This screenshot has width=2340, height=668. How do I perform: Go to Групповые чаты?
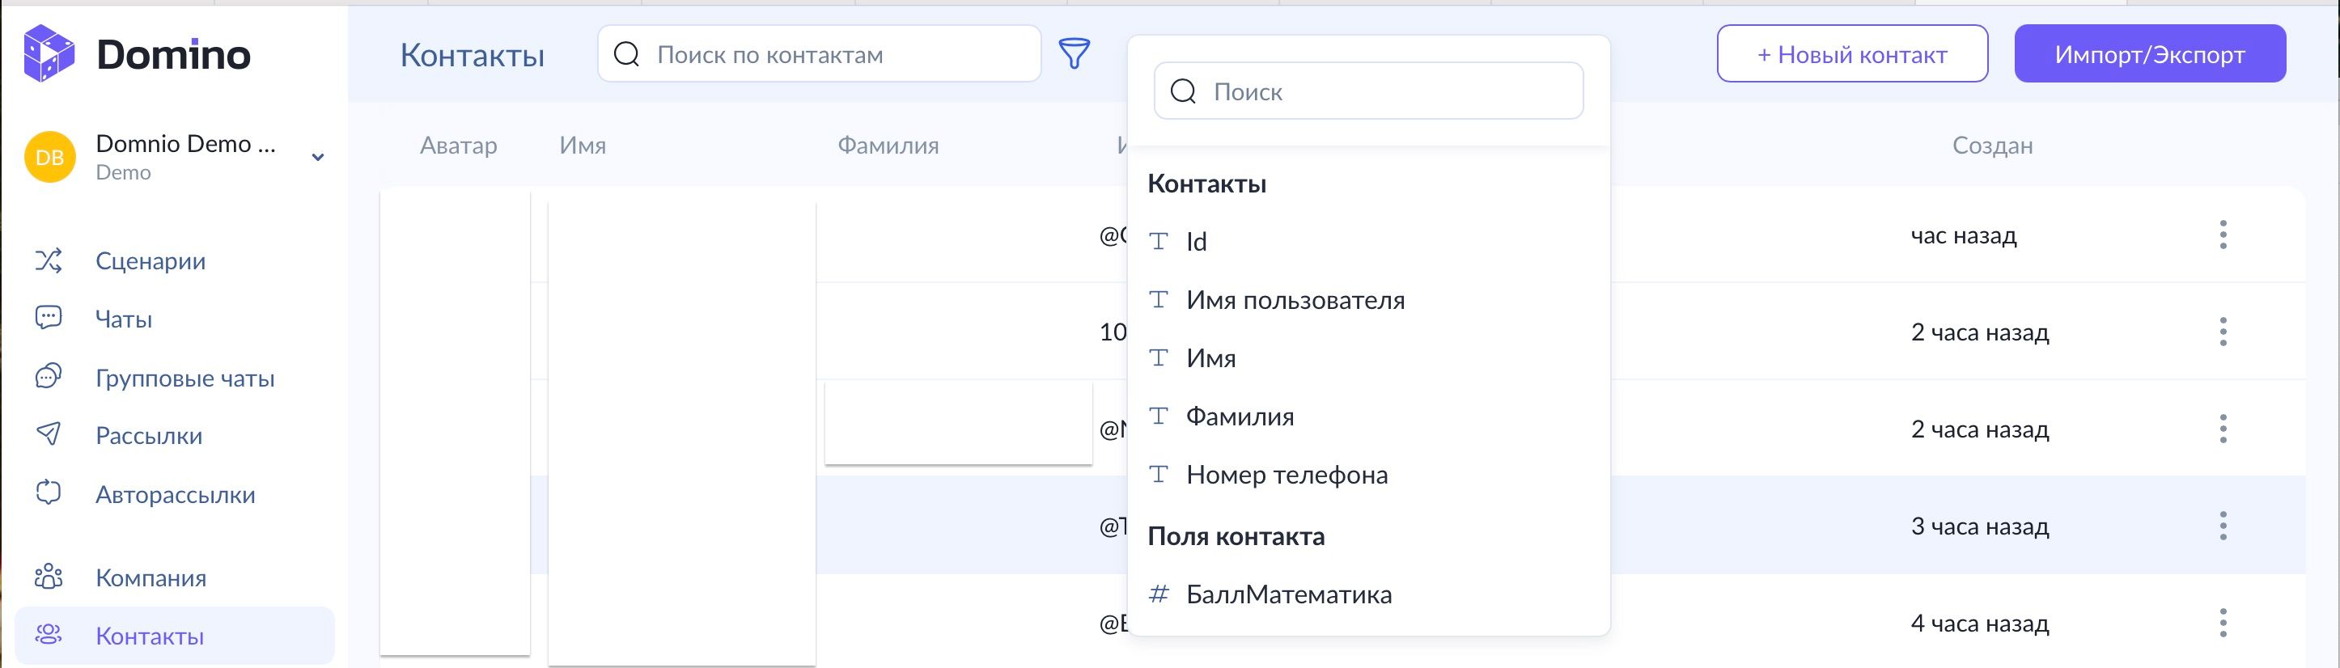[184, 378]
